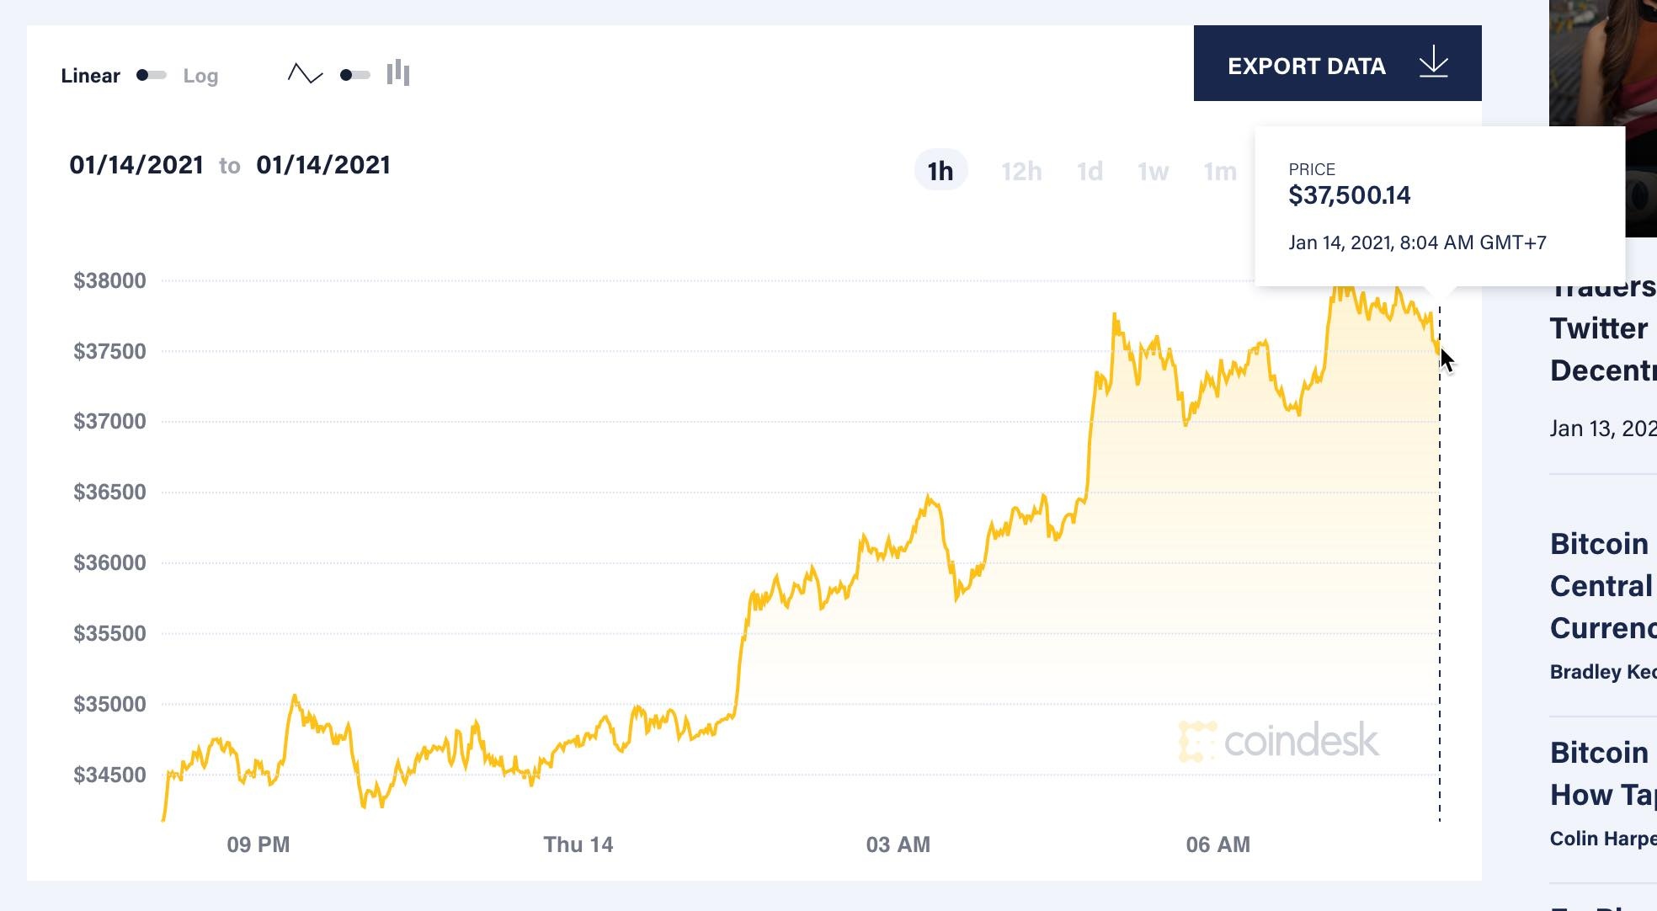Click the price tooltip showing $37,500.14

click(x=1438, y=205)
